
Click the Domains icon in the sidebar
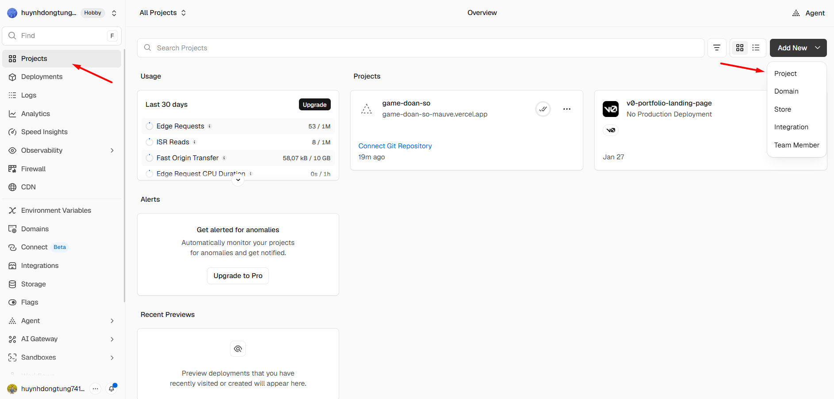pyautogui.click(x=12, y=229)
